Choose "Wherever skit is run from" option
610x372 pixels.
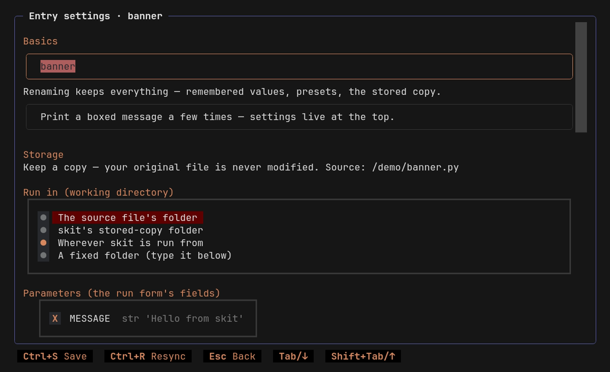click(121, 243)
